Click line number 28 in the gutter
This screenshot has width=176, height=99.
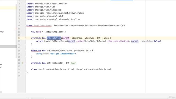click(19, 76)
